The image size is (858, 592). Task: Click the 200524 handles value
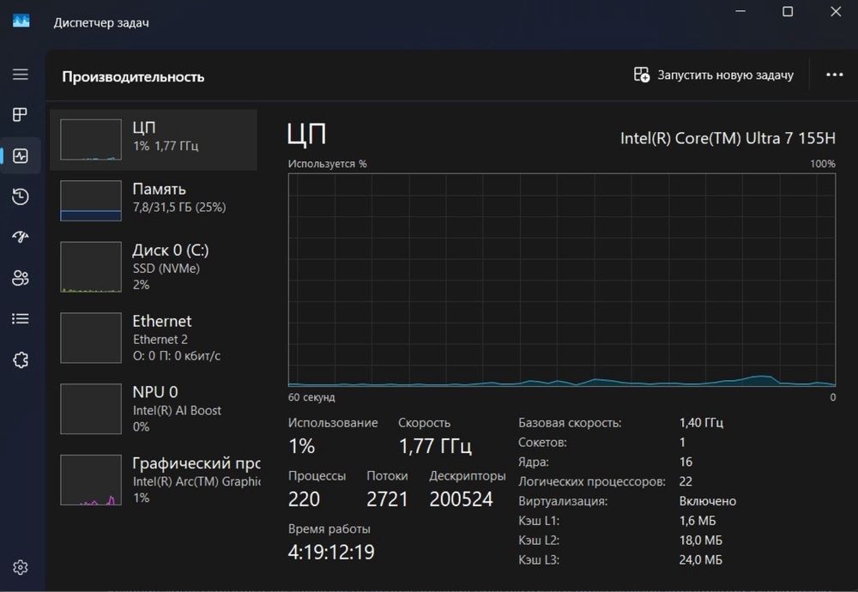[461, 499]
